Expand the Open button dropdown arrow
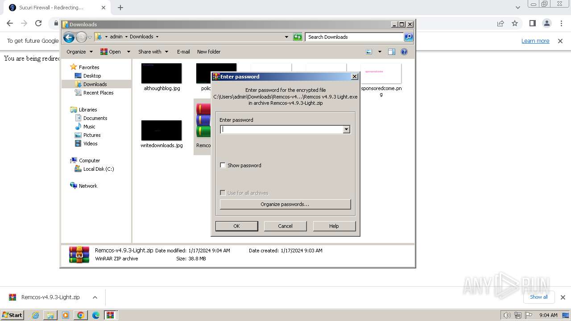This screenshot has height=321, width=571. click(x=128, y=52)
